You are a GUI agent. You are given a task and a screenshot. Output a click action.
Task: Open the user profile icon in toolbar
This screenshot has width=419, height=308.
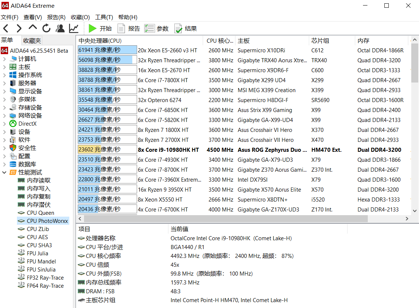click(x=60, y=28)
